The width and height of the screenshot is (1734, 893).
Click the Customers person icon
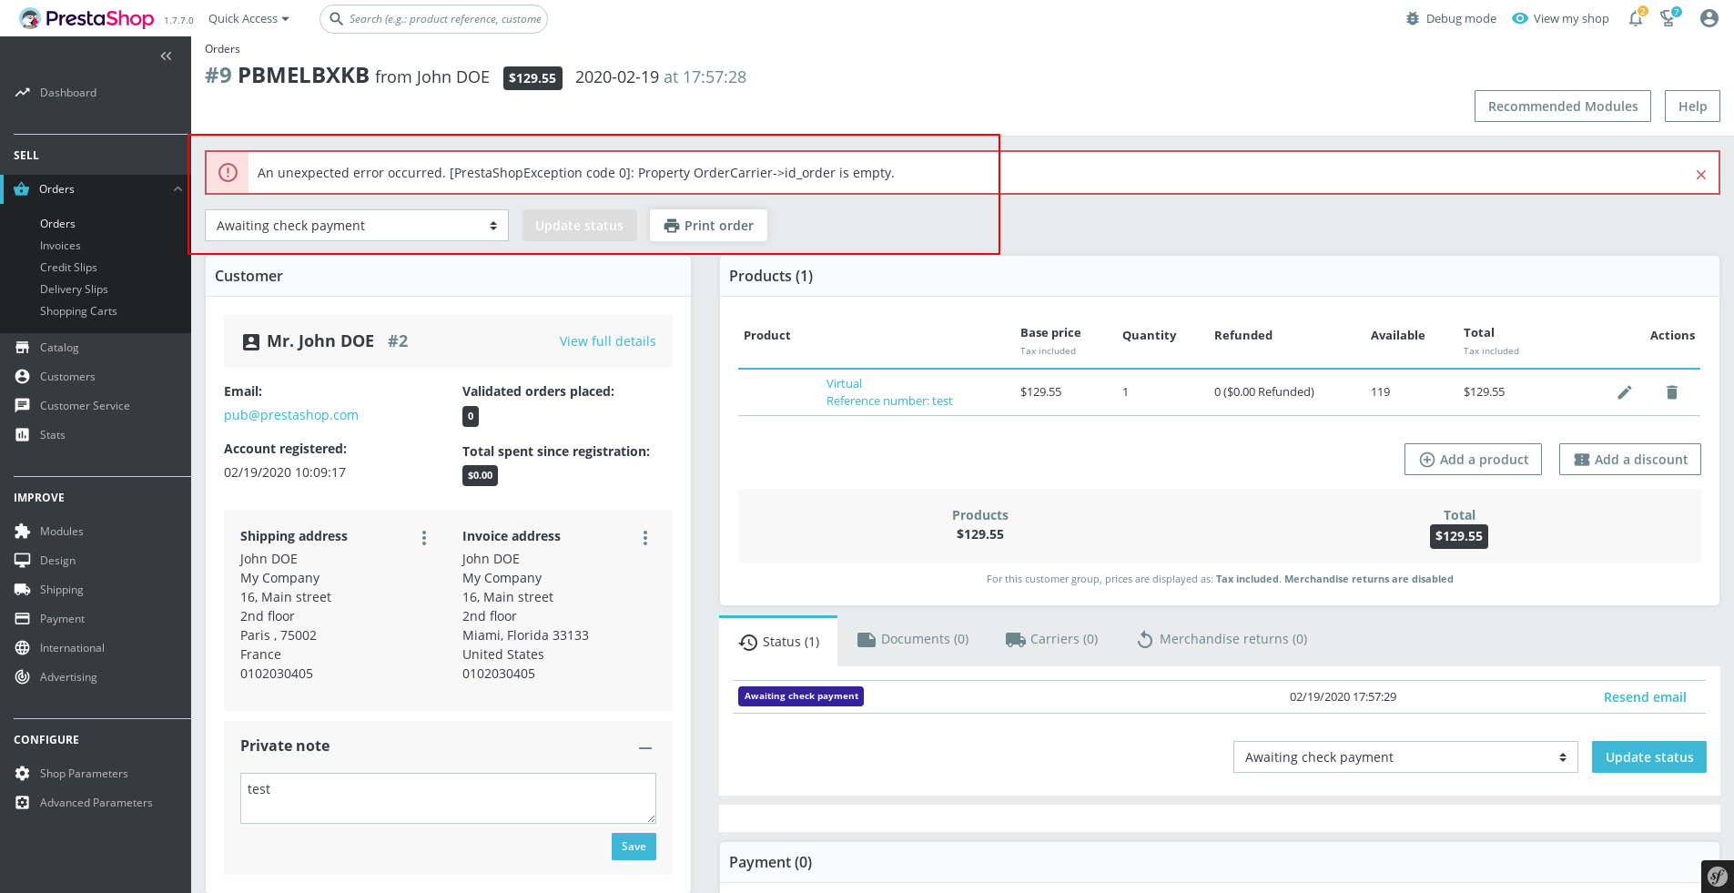coord(22,377)
